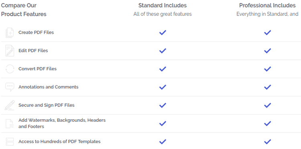Image resolution: width=301 pixels, height=149 pixels.
Task: Click the Create PDF Files icon
Action: pos(10,33)
